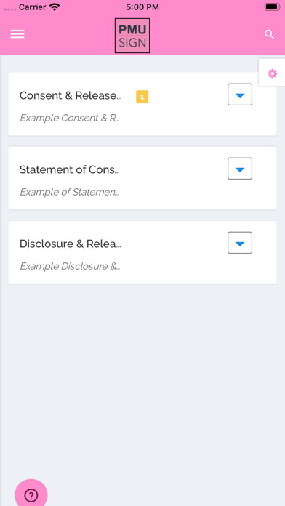Tap the PMU SIGN logo
285x506 pixels.
coord(132,36)
